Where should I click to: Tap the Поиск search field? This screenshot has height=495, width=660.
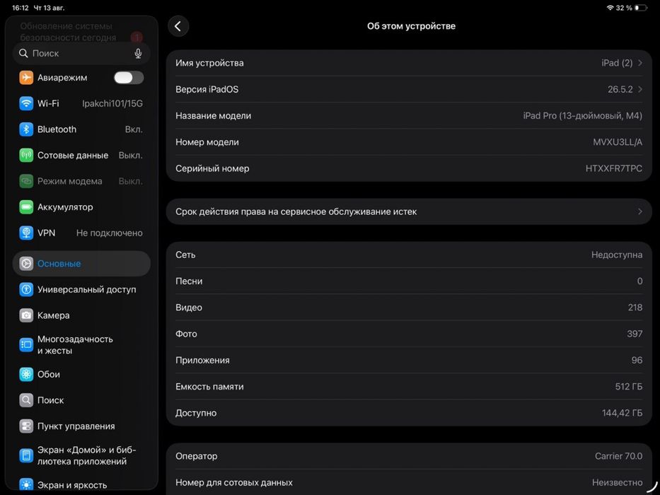coord(81,54)
